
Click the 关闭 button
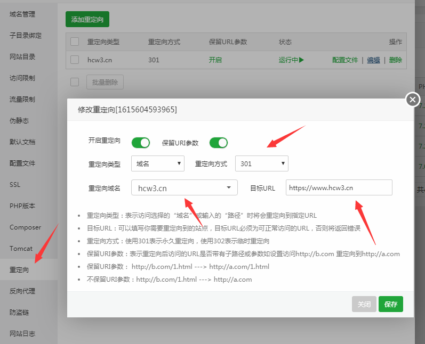coord(364,304)
